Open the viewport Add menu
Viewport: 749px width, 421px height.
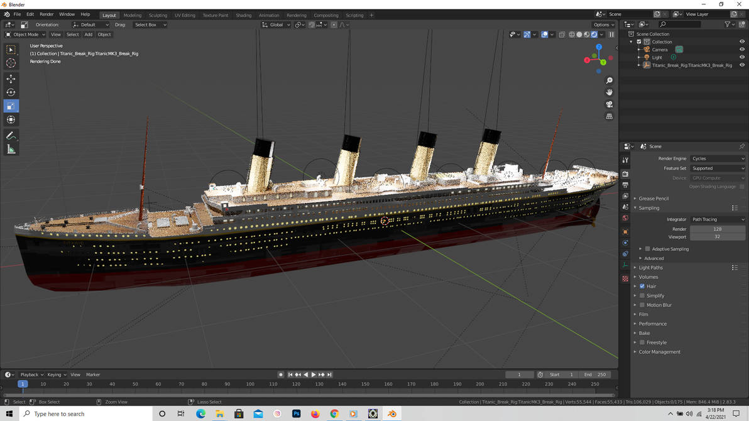(89, 35)
